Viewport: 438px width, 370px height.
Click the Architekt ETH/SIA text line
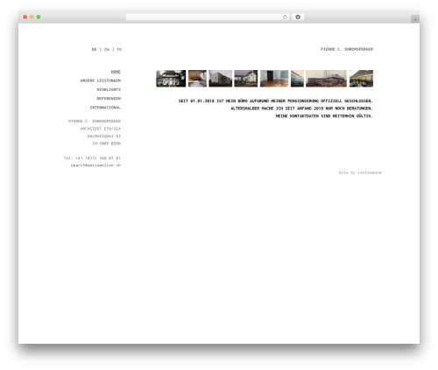coord(101,129)
